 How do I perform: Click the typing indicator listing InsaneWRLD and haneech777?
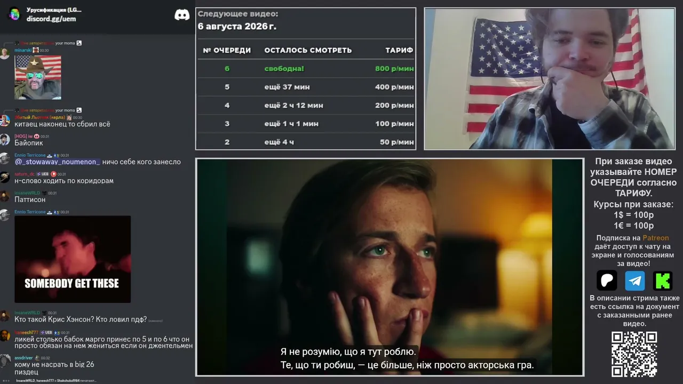tap(56, 380)
